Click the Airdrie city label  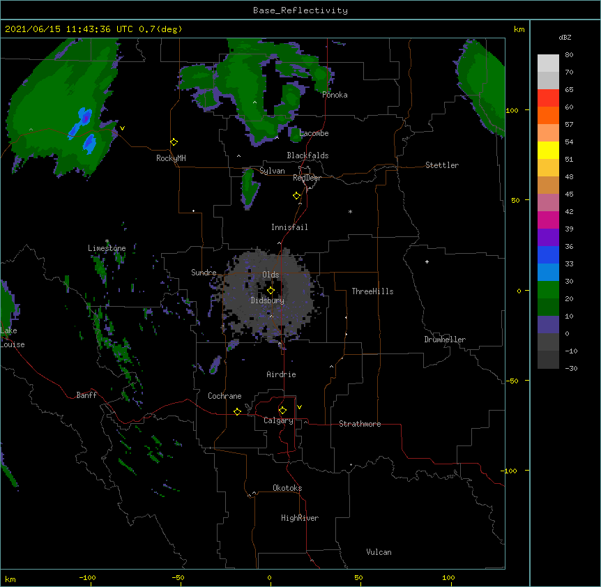pyautogui.click(x=282, y=374)
